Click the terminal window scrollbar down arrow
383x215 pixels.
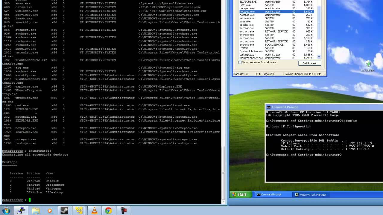(x=223, y=202)
